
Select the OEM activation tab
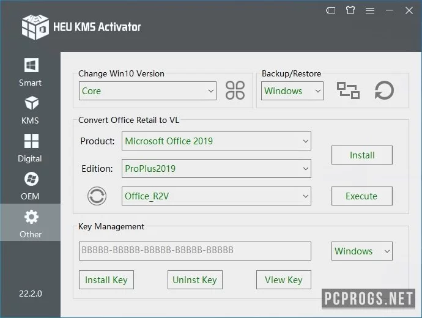coord(30,186)
